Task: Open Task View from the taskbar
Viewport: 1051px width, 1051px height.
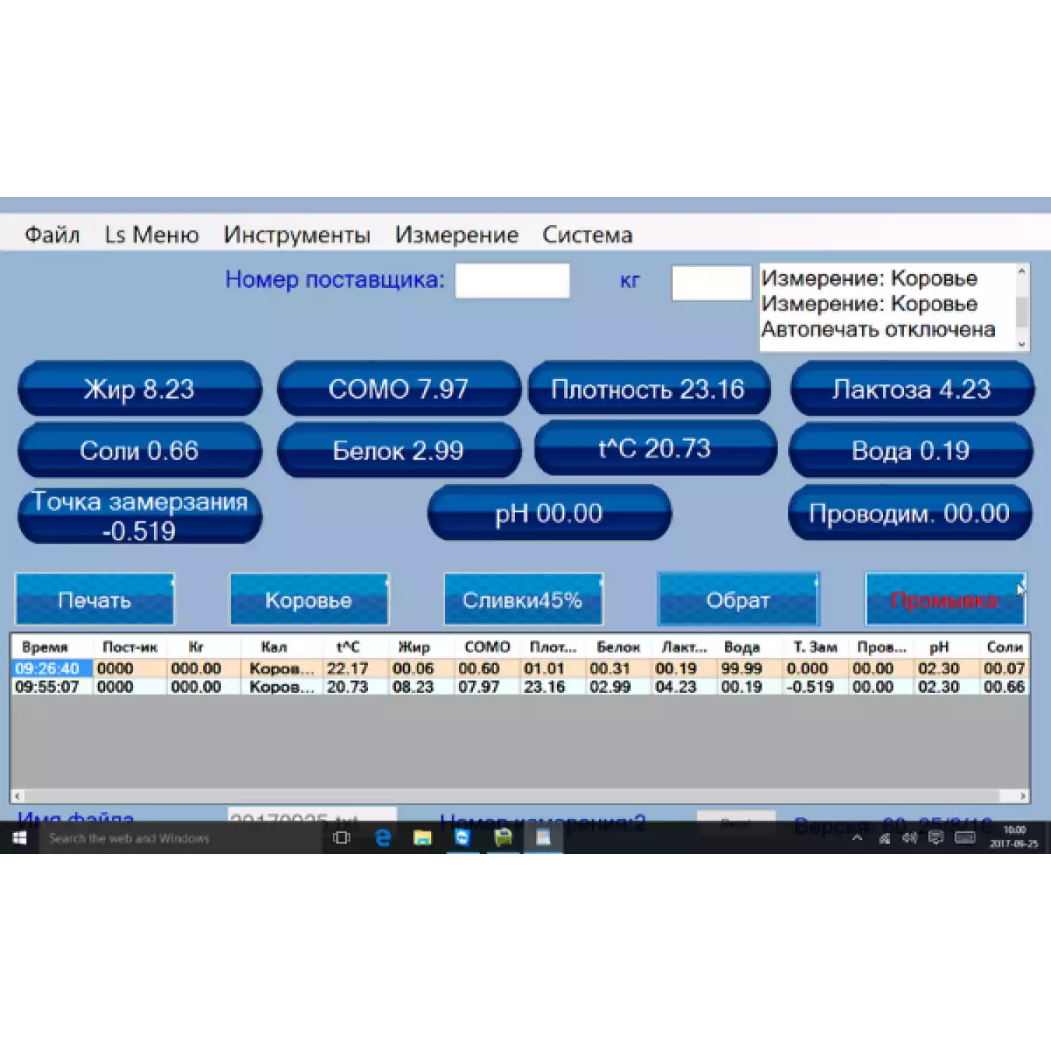Action: click(x=341, y=838)
